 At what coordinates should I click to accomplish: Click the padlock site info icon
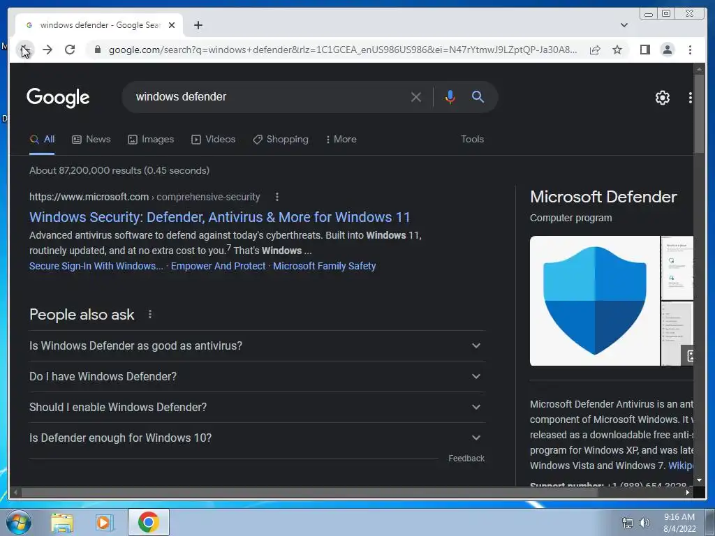(x=97, y=50)
